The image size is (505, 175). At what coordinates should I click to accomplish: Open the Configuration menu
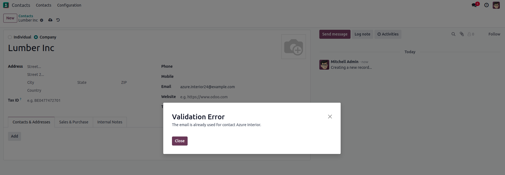point(69,5)
